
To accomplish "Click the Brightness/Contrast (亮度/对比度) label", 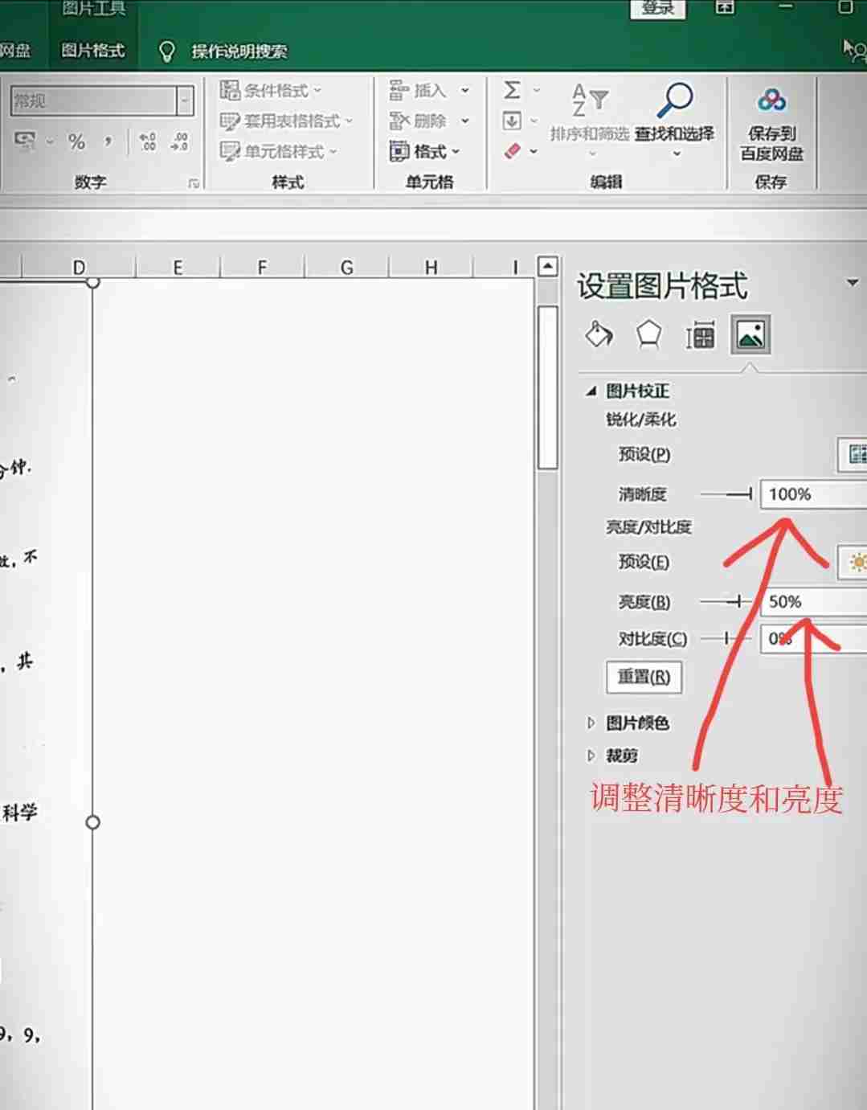I will pos(648,527).
